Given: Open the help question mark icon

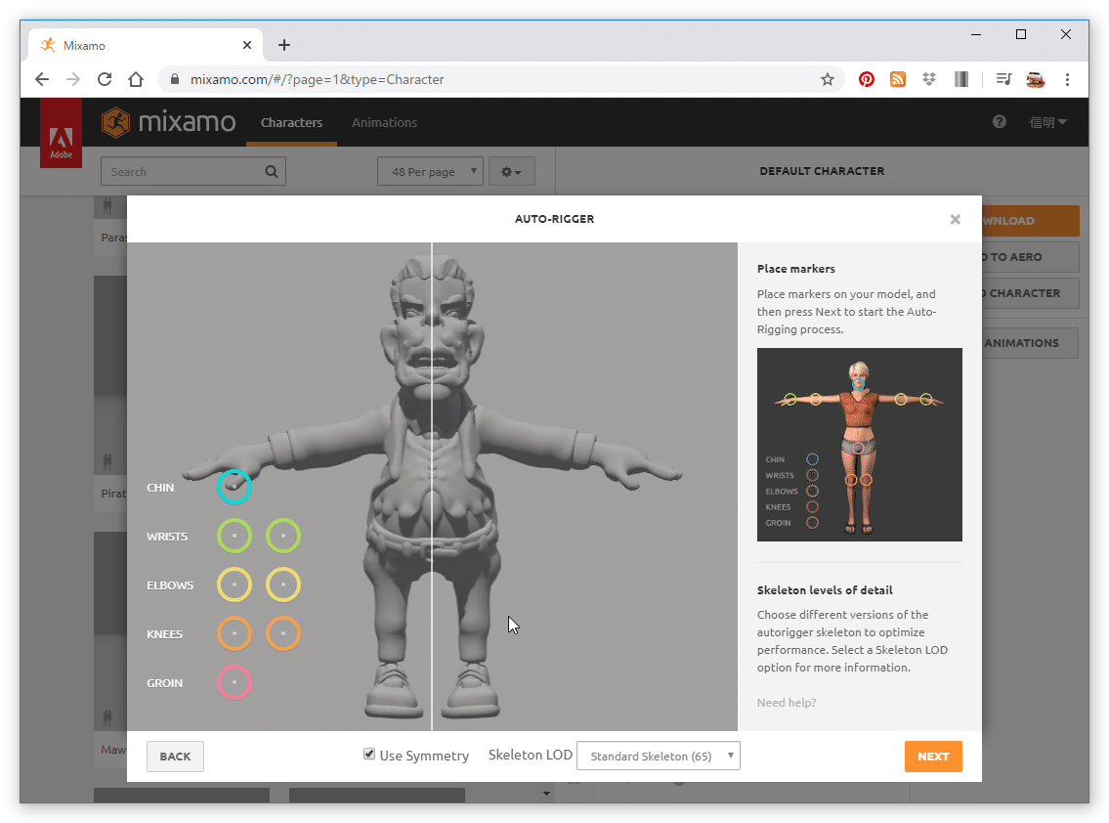Looking at the screenshot, I should click(x=999, y=122).
